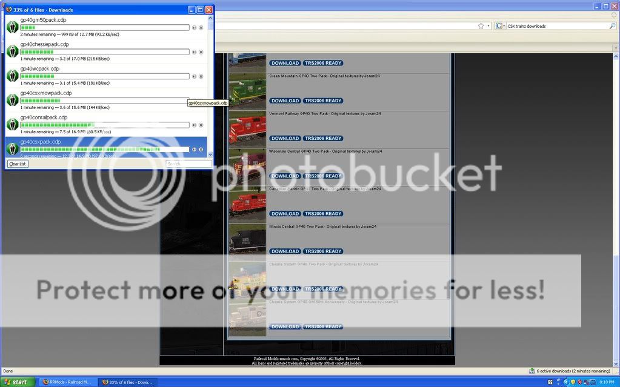Click file icon of gp40conrailpack.cdp
620x387 pixels.
tap(12, 125)
